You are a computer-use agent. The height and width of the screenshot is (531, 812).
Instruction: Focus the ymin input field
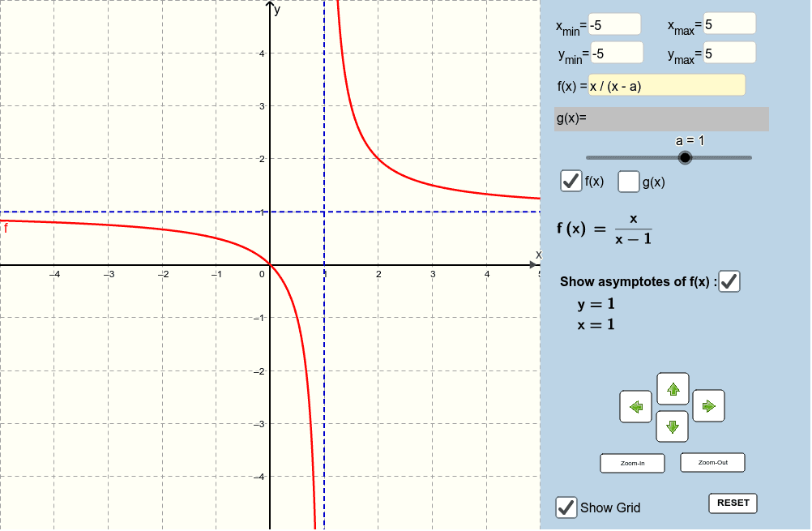pos(618,53)
